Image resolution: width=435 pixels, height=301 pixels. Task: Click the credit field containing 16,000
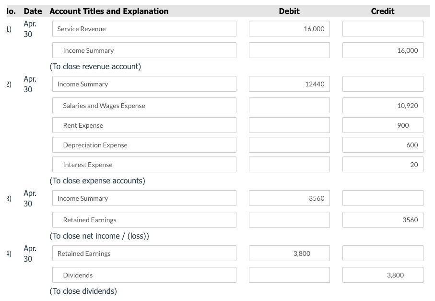click(383, 50)
